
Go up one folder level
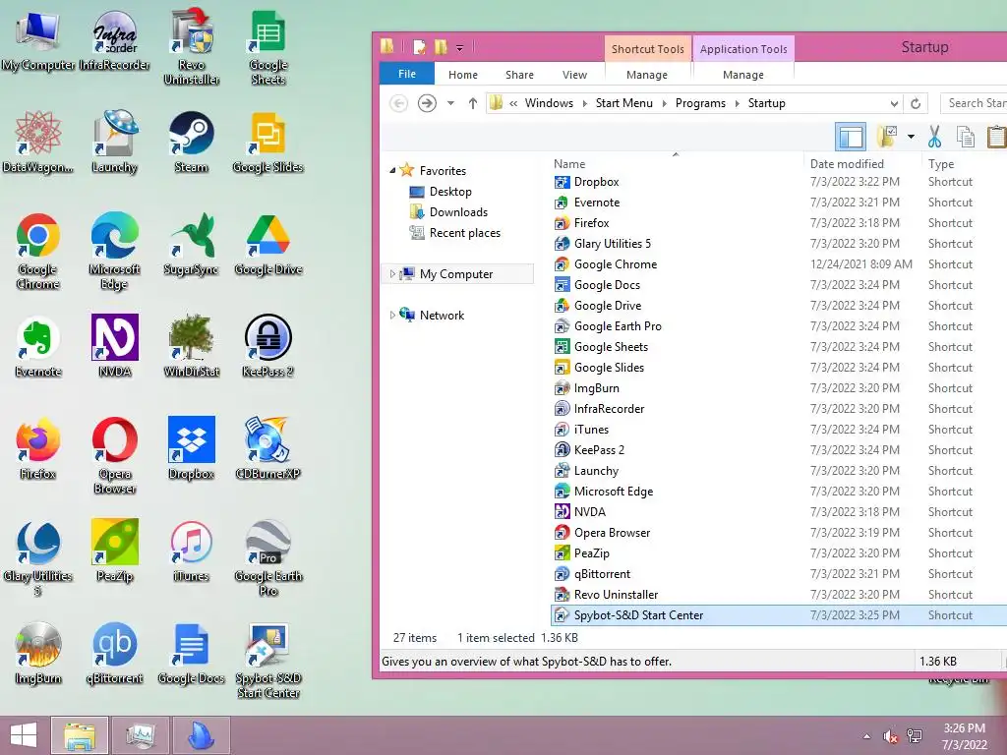point(473,103)
